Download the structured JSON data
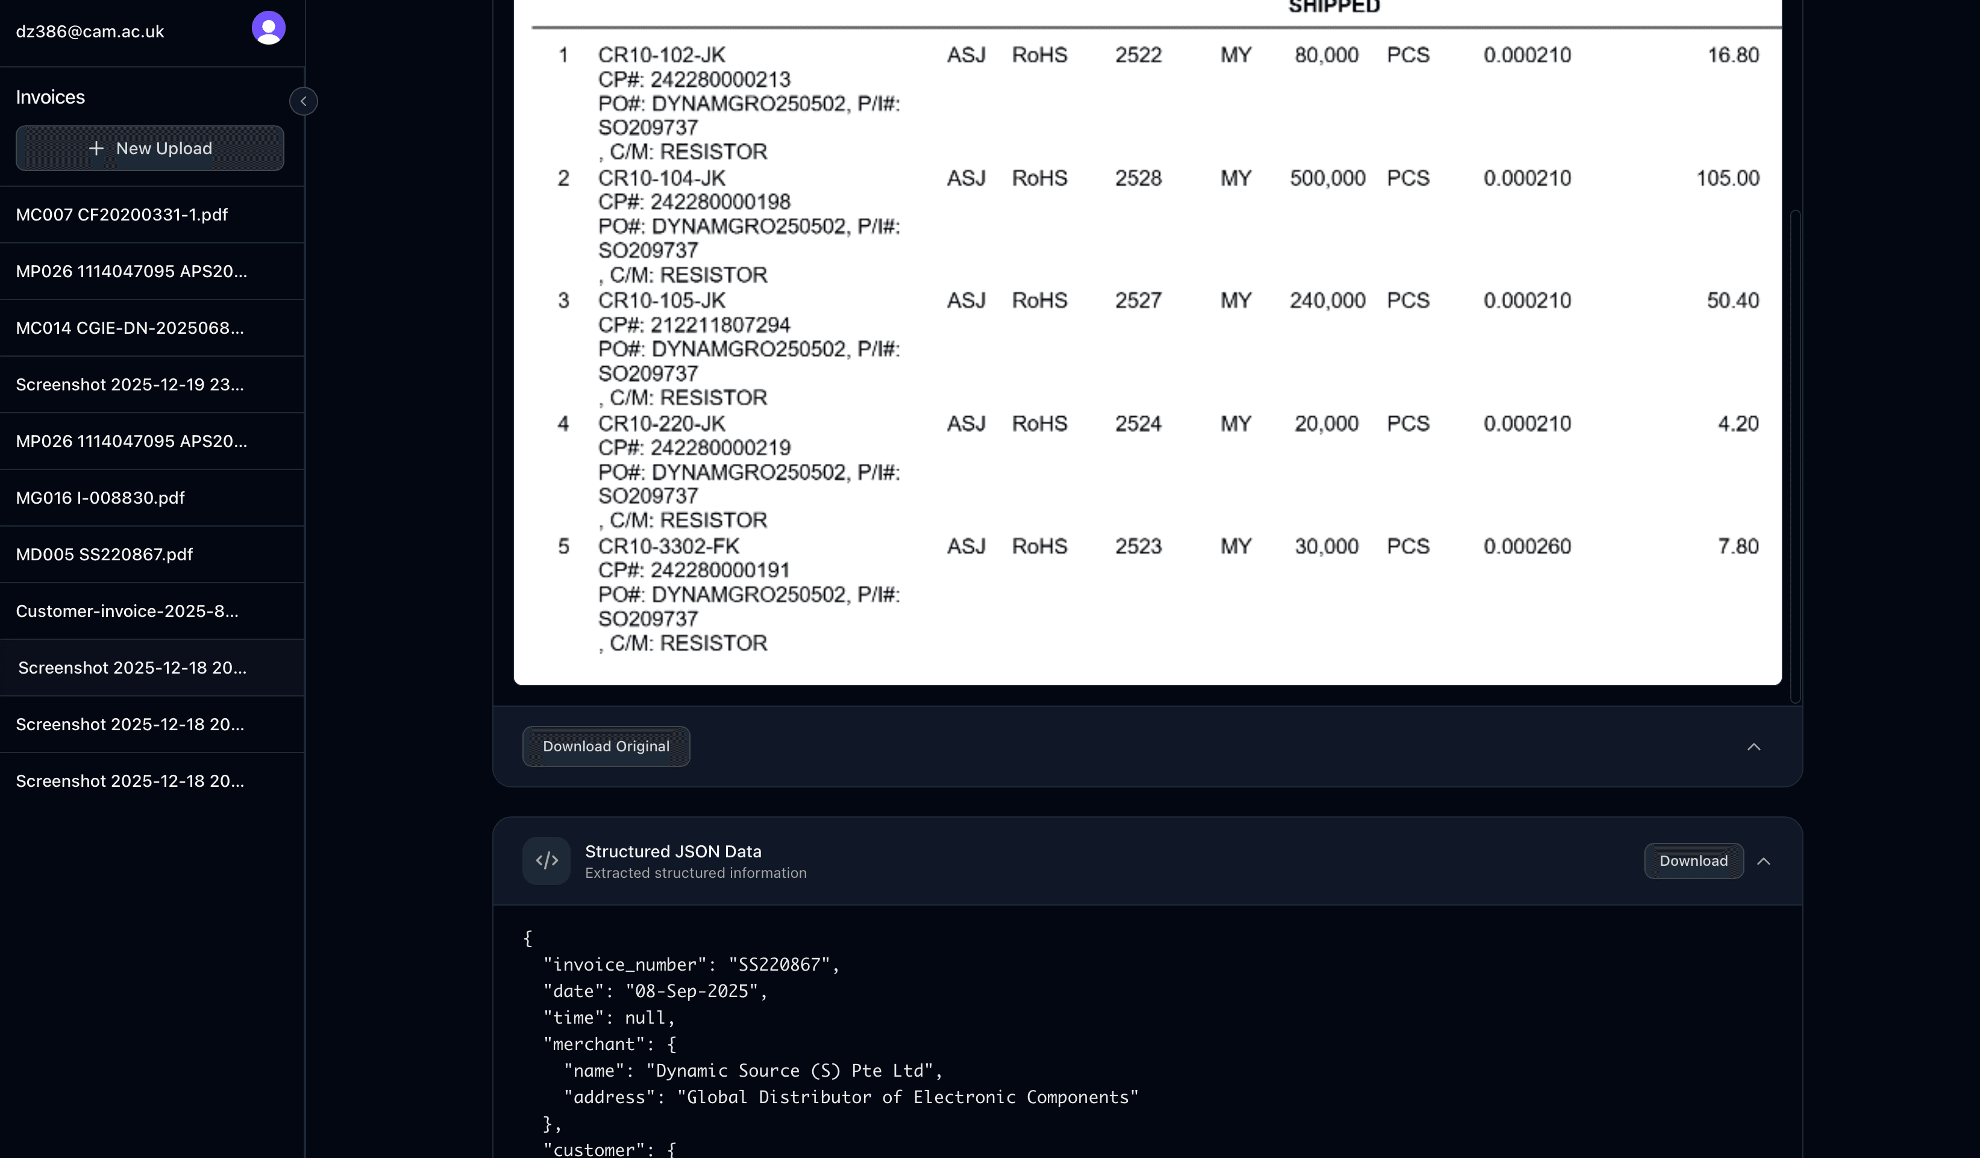The height and width of the screenshot is (1158, 1980). coord(1693,861)
